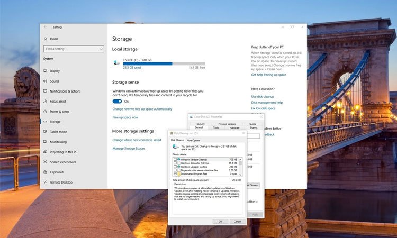Viewport: 397px width, 238px height.
Task: Open the Free up space now link
Action: click(125, 117)
